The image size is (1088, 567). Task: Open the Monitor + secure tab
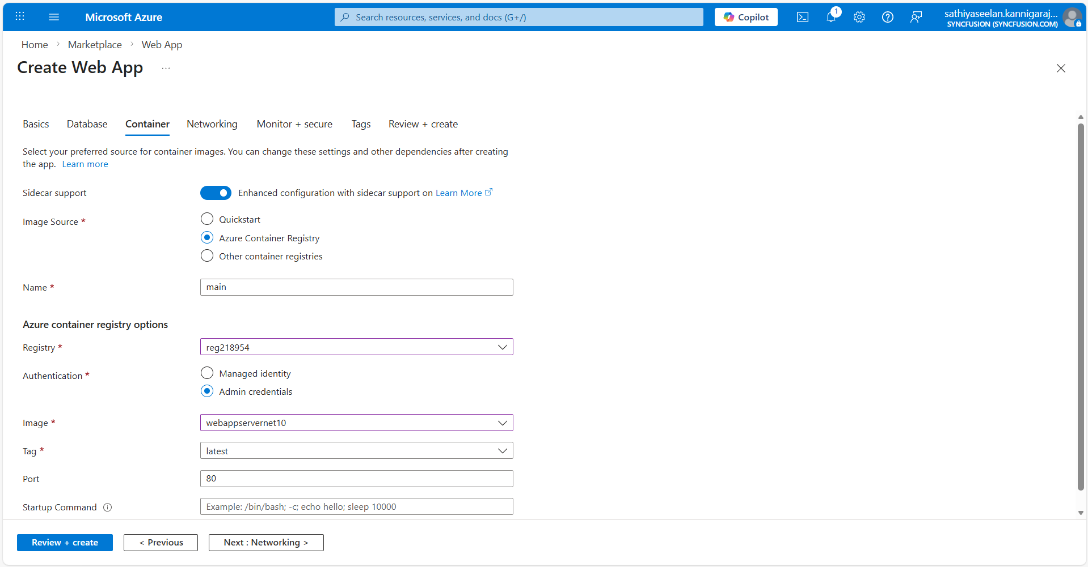pos(294,124)
